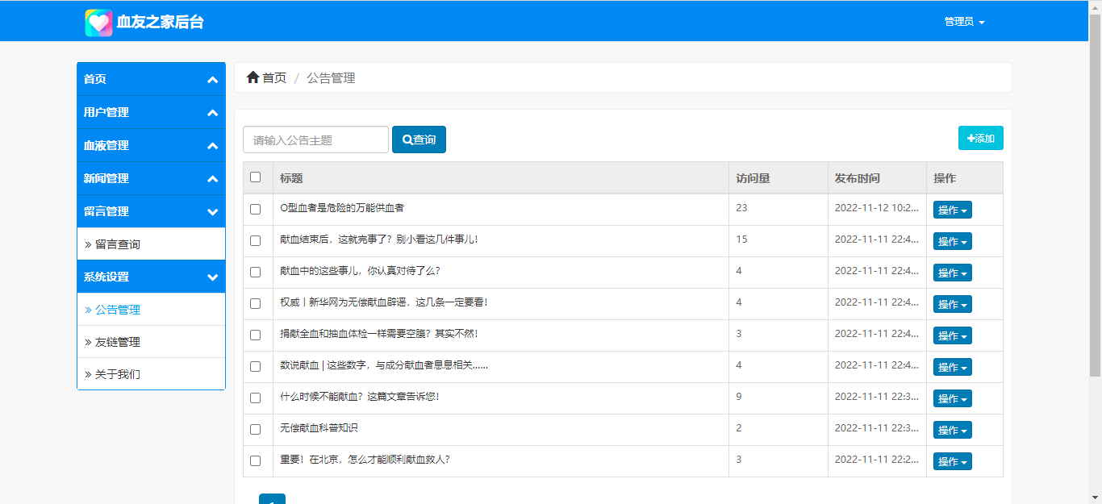Click title 什么时候不能献血？这篇文章告诉您！
The height and width of the screenshot is (504, 1102).
[359, 397]
